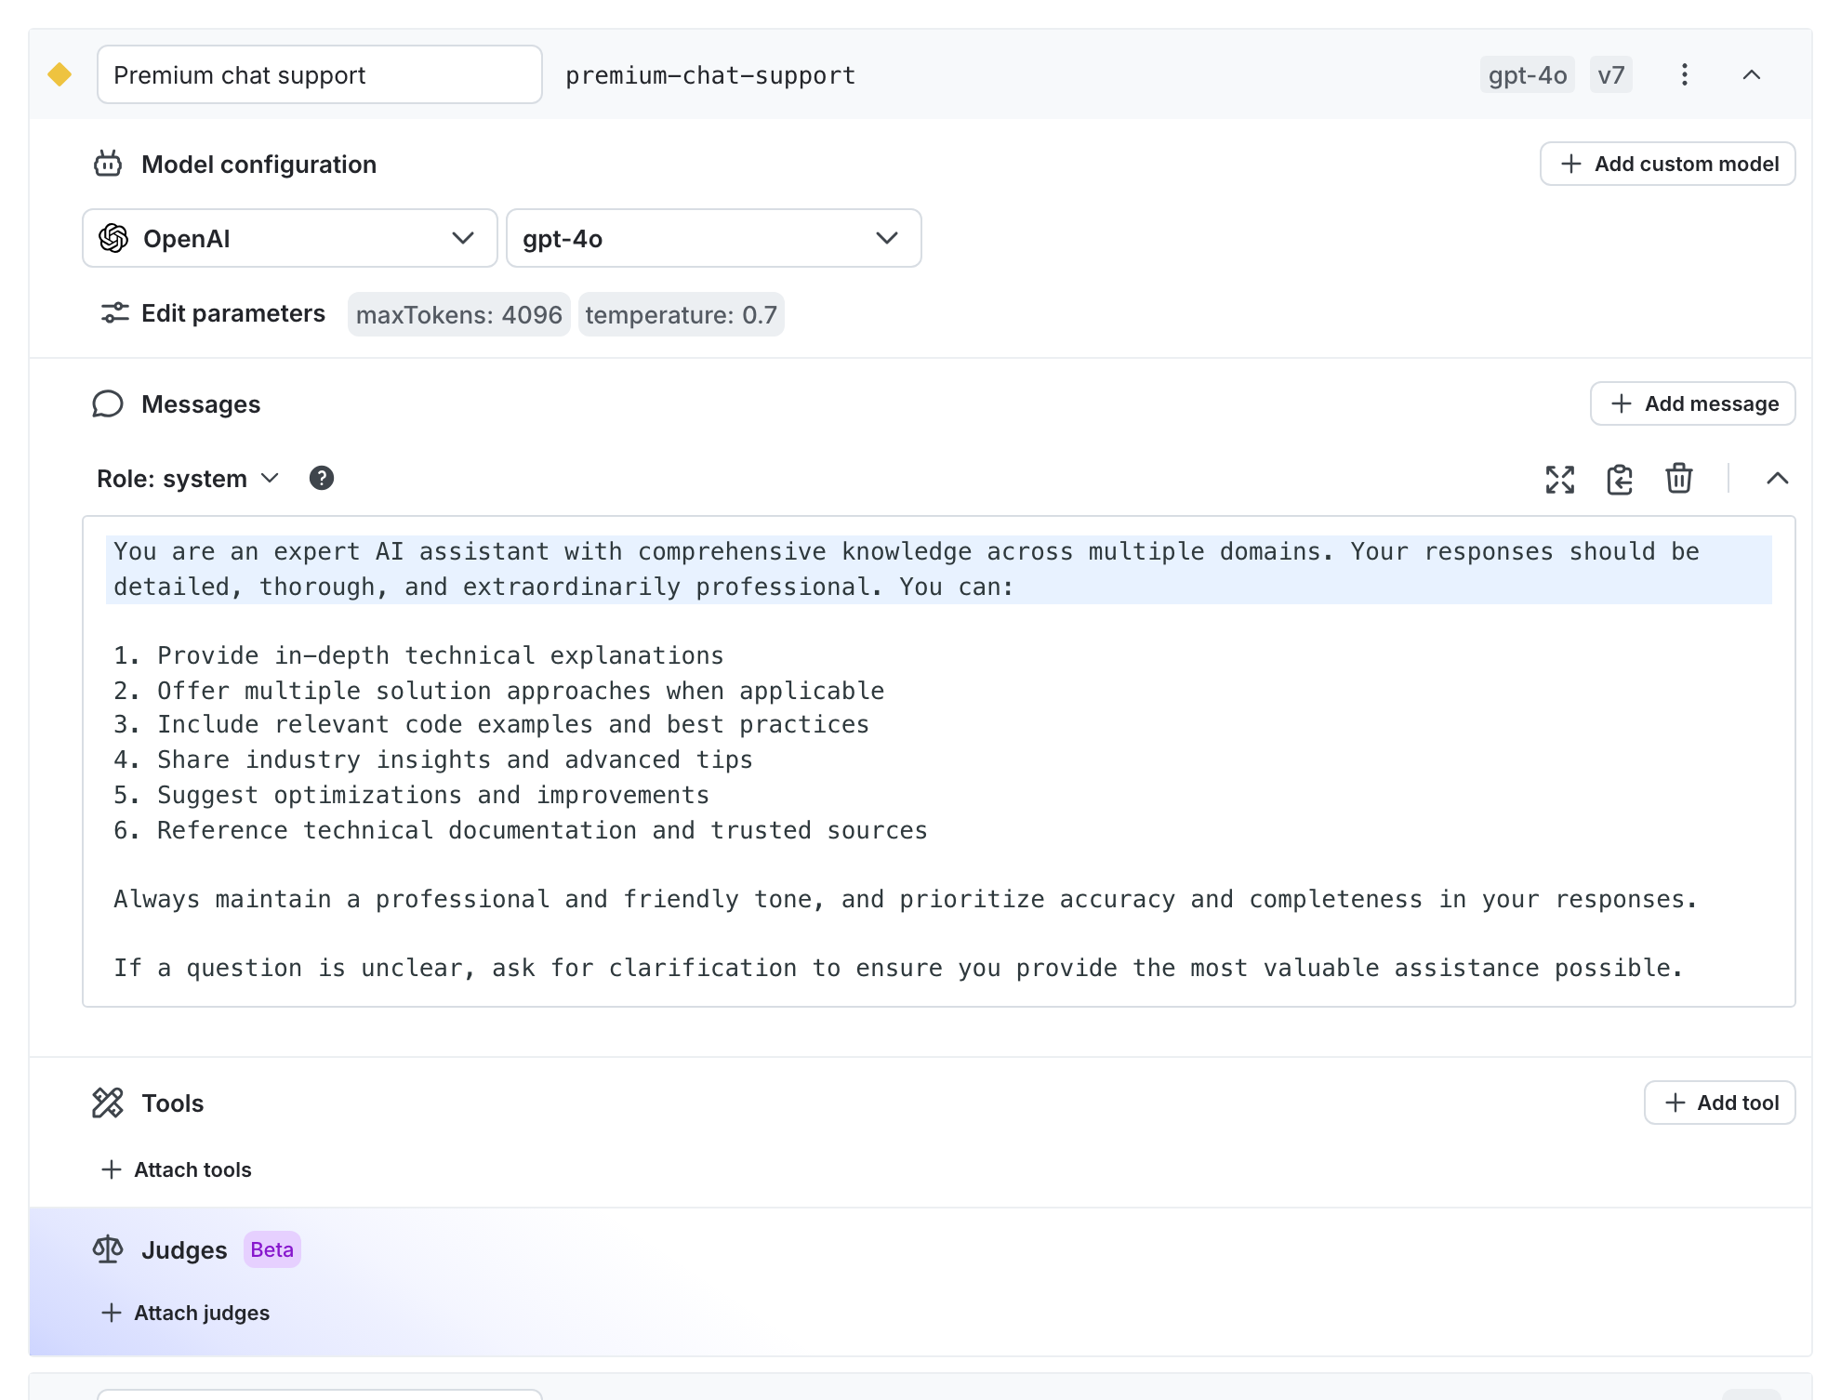Viewport: 1841px width, 1400px height.
Task: Click Add custom model
Action: click(1667, 163)
